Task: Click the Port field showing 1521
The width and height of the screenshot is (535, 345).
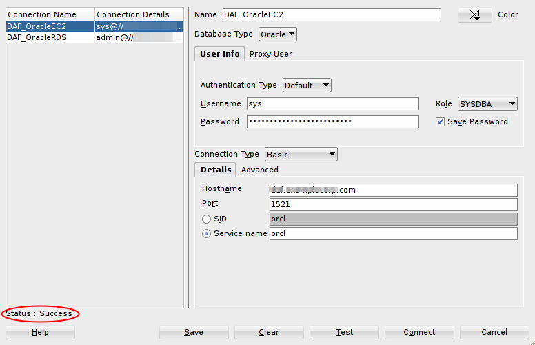Action: click(x=394, y=204)
